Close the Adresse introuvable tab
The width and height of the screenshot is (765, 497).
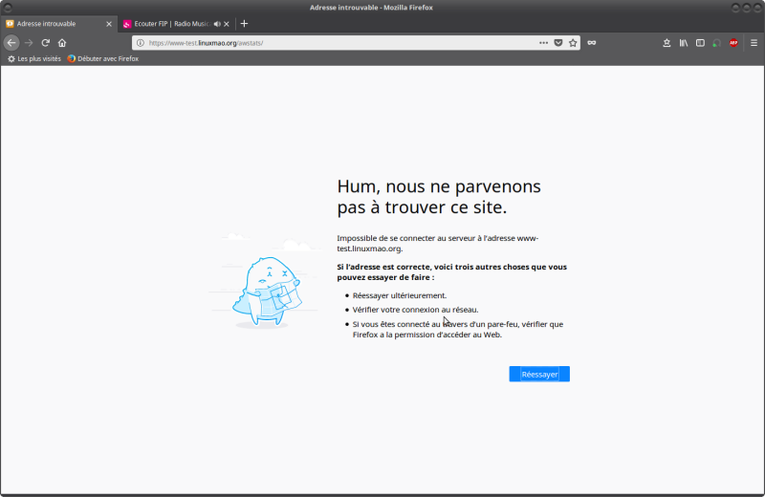109,24
